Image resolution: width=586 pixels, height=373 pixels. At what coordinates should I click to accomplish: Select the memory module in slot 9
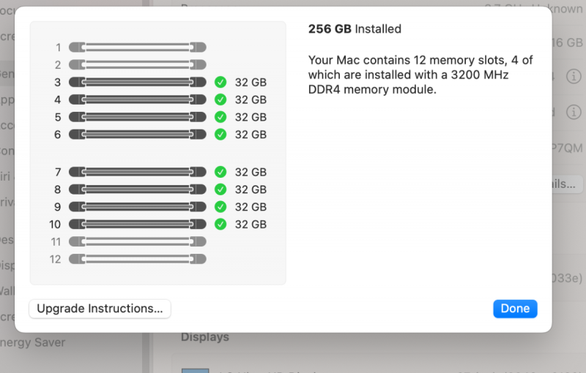[x=137, y=207]
